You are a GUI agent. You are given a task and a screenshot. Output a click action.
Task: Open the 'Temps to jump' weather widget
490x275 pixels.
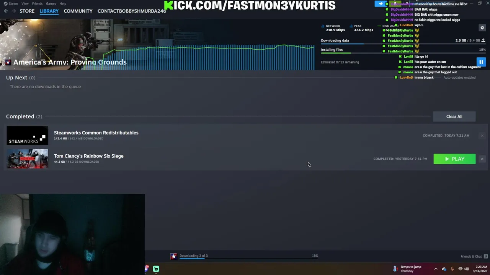(x=407, y=269)
